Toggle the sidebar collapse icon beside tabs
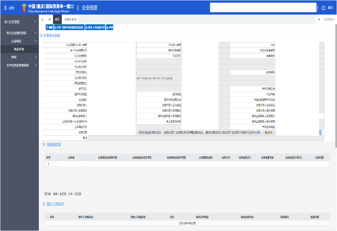 point(42,19)
